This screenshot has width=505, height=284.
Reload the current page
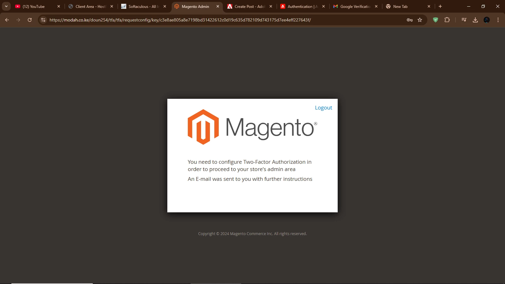(x=30, y=20)
